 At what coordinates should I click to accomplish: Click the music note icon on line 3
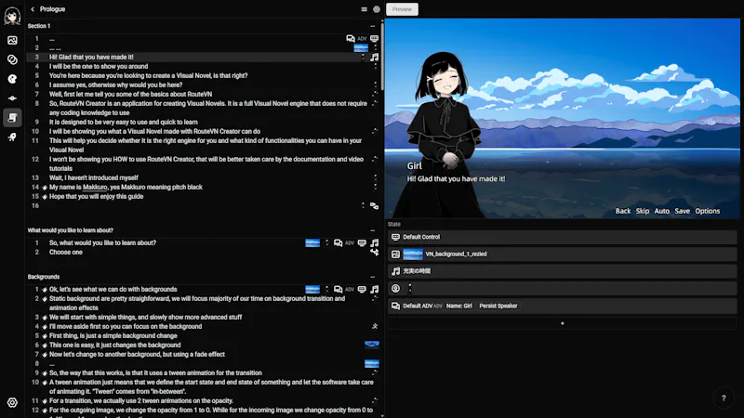[375, 58]
